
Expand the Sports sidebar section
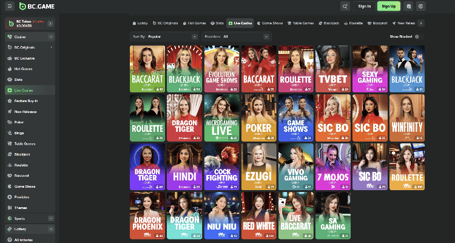point(50,218)
